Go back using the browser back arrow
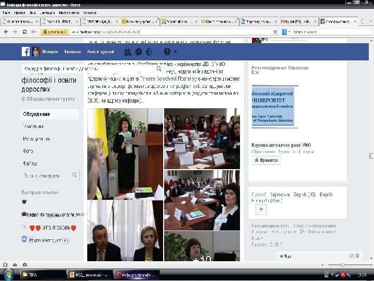 coord(6,32)
